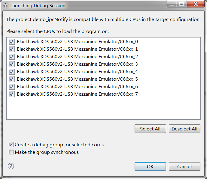207x179 pixels.
Task: Confirm with the OK button
Action: (x=150, y=166)
